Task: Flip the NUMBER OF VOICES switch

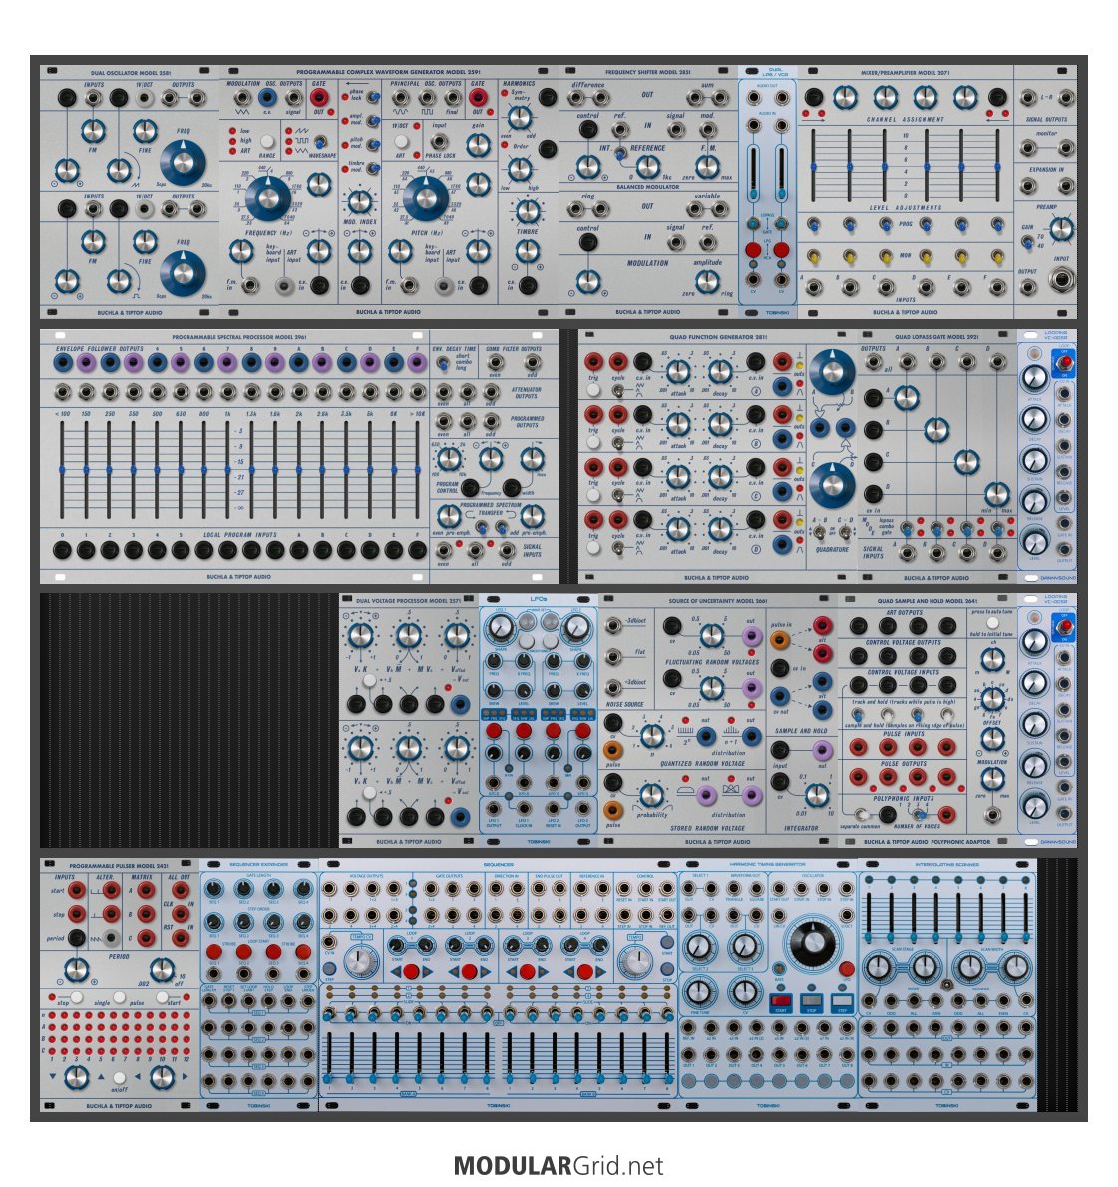Action: (x=919, y=815)
